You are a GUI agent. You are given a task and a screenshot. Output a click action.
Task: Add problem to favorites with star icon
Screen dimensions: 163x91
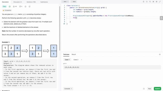click(25, 7)
